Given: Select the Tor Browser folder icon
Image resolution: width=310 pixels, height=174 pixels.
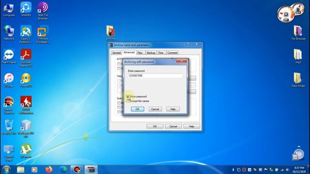Looking at the screenshot, I should point(298,33).
